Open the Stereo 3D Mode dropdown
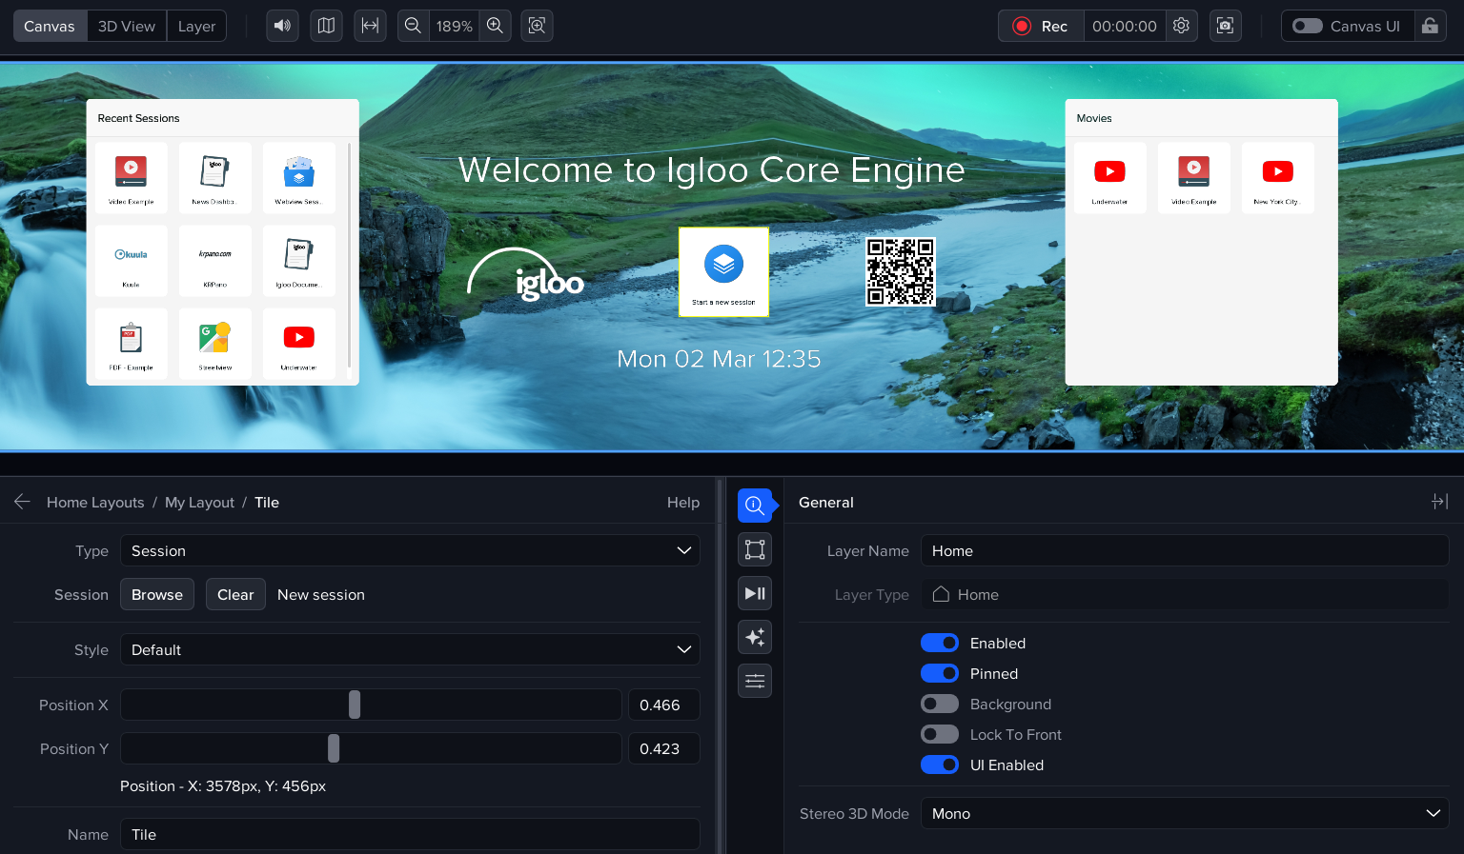Image resolution: width=1464 pixels, height=854 pixels. 1184,814
